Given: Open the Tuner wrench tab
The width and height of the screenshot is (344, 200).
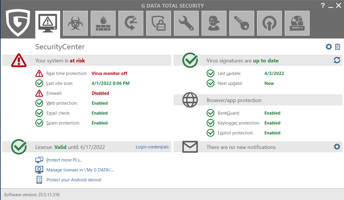Looking at the screenshot, I should point(186,23).
